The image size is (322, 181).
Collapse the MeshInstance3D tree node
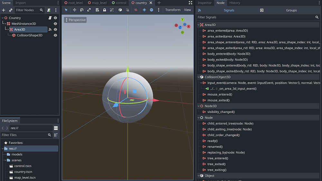click(x=5, y=24)
